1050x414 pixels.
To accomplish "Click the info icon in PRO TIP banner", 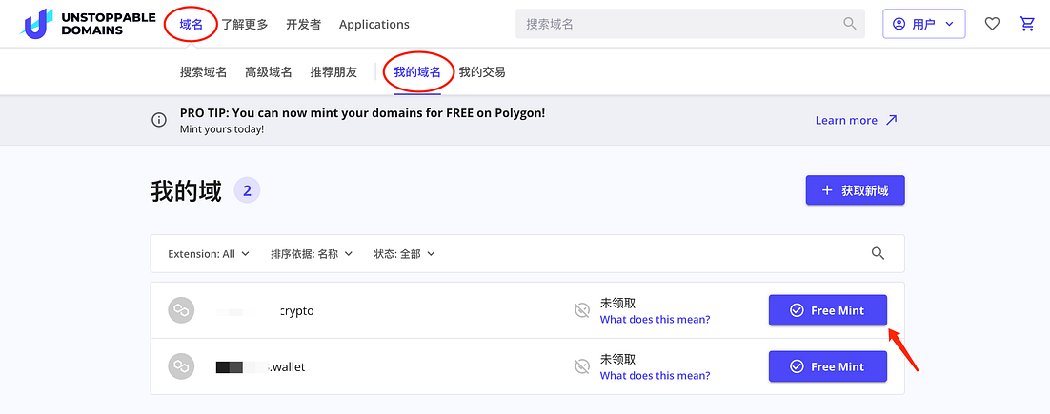I will [x=159, y=120].
